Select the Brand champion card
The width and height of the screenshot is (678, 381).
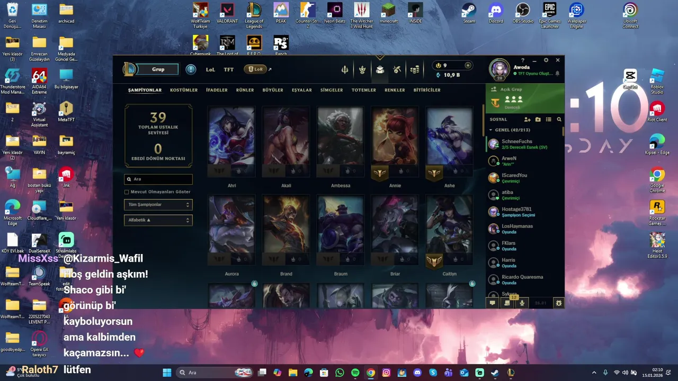click(x=286, y=231)
